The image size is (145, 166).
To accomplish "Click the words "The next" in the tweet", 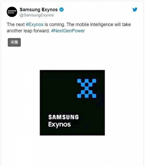I will point(16,25).
